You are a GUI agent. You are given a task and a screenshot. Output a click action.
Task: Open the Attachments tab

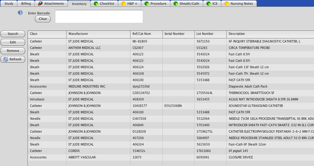pos(52,4)
